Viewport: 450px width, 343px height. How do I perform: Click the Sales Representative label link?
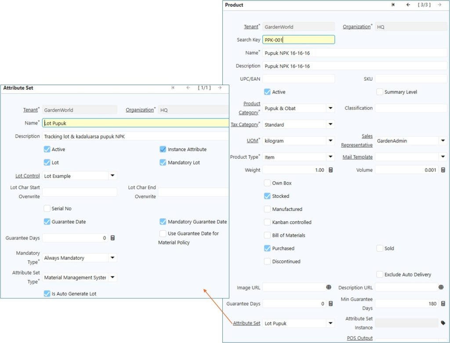coord(356,140)
